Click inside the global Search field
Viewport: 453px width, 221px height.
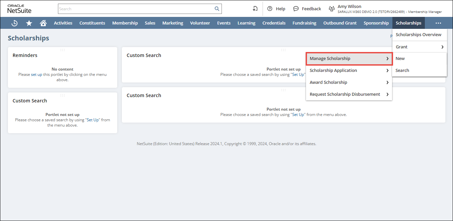pos(136,9)
